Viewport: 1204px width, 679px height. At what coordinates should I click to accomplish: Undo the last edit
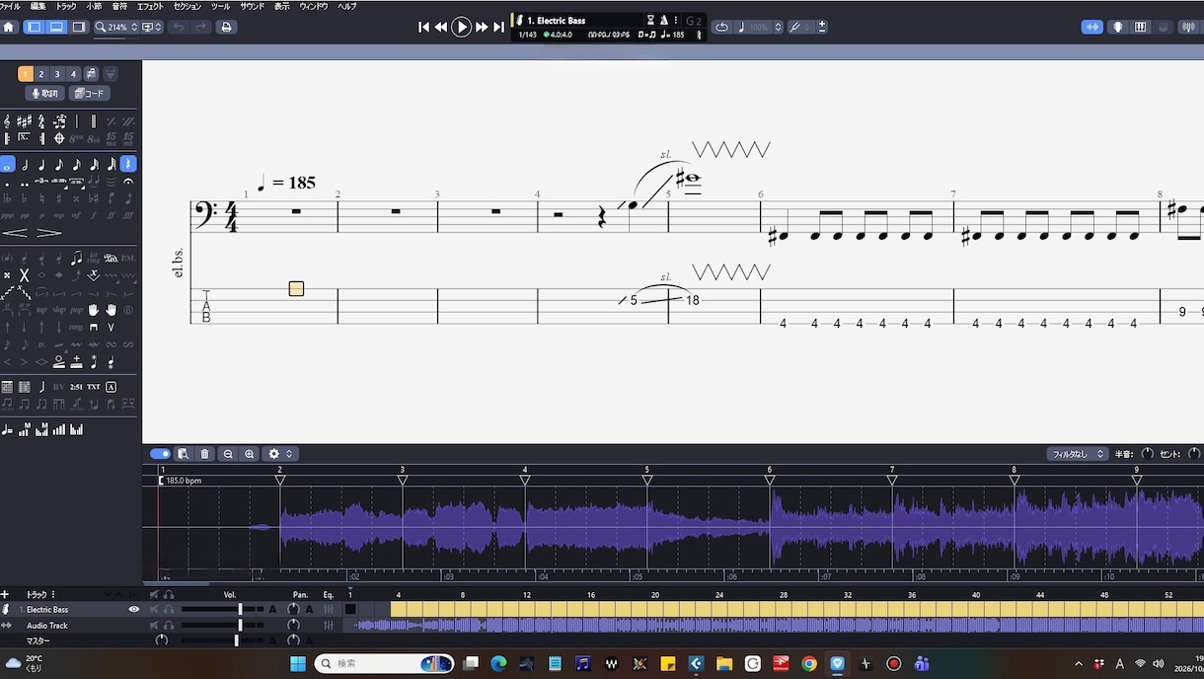[x=178, y=27]
